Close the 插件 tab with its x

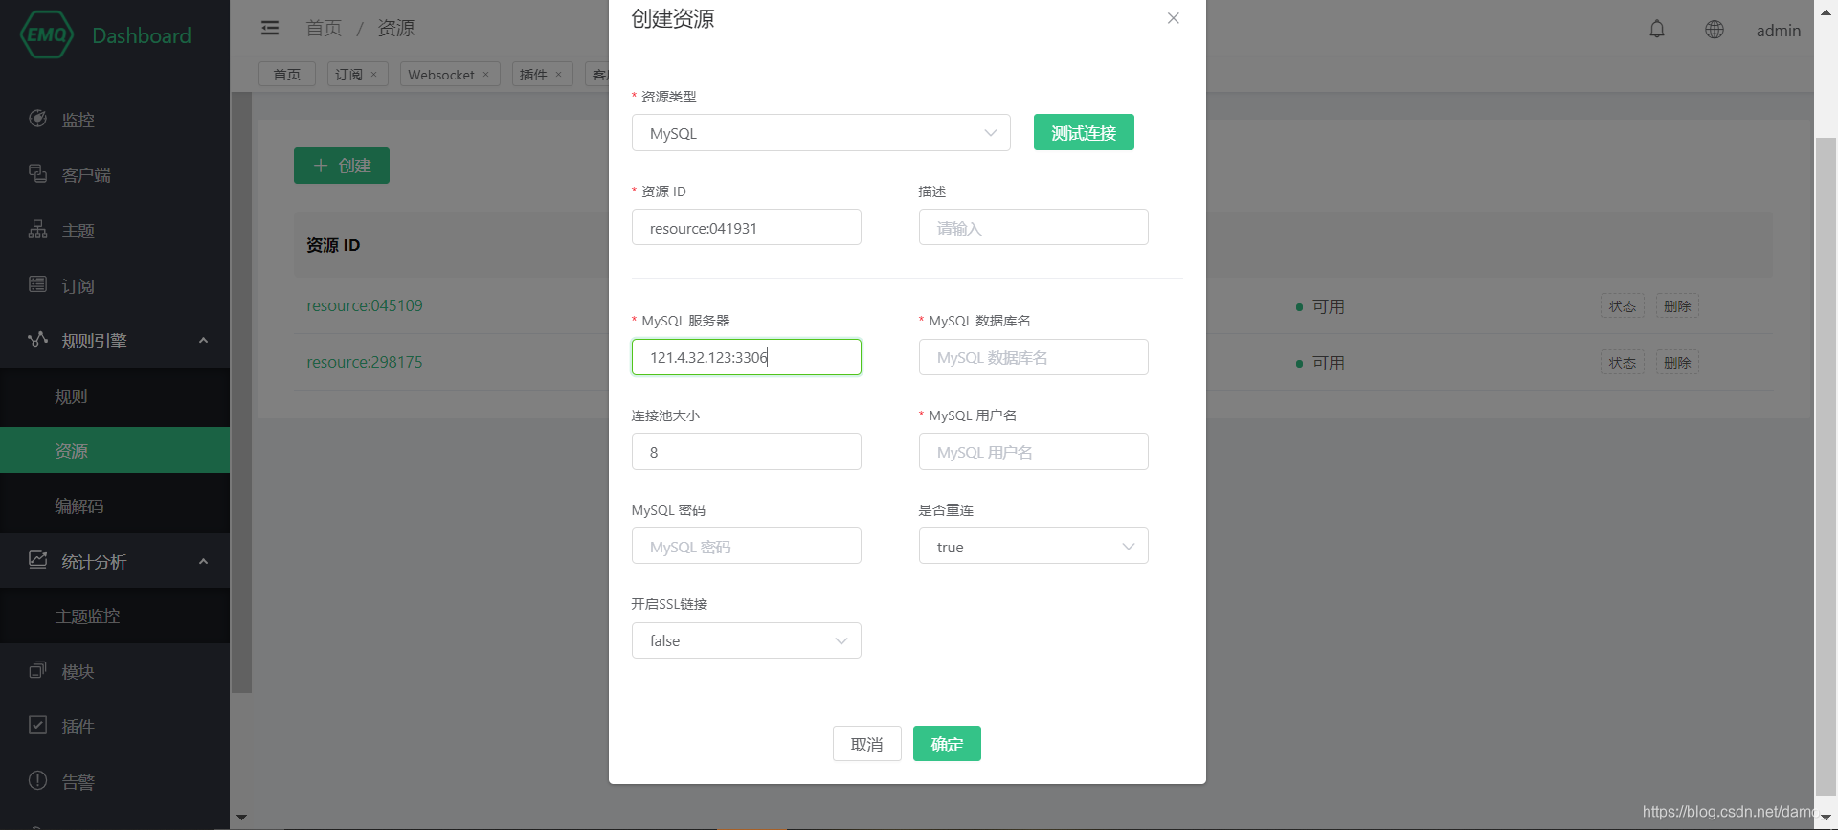(x=559, y=75)
